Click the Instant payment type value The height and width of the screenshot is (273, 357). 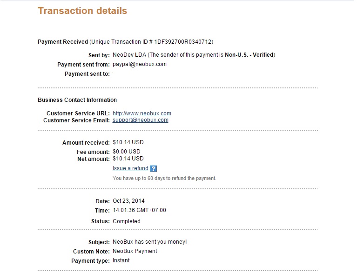121,260
